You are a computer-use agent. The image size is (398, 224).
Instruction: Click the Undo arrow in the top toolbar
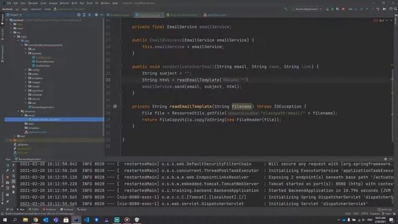pyautogui.click(x=377, y=9)
